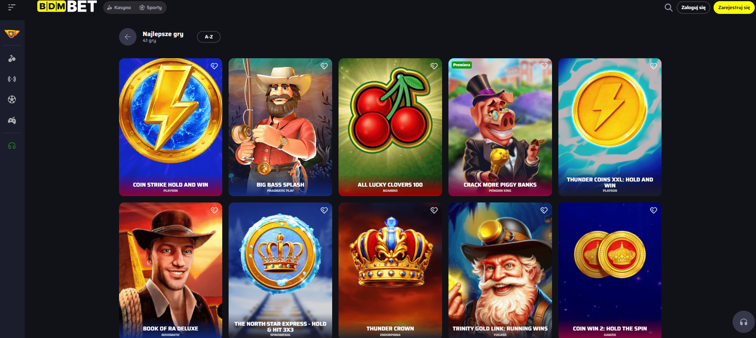This screenshot has width=756, height=338.
Task: Open the hamburger menu icon
Action: click(12, 7)
